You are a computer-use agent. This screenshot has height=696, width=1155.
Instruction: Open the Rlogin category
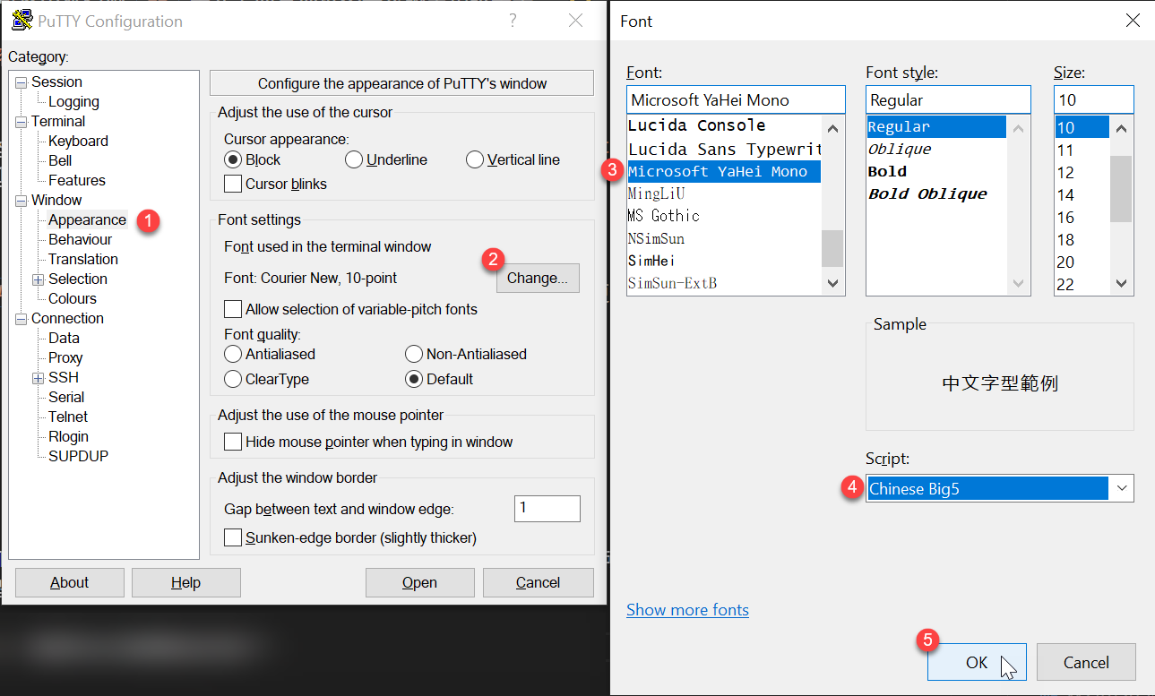tap(68, 436)
